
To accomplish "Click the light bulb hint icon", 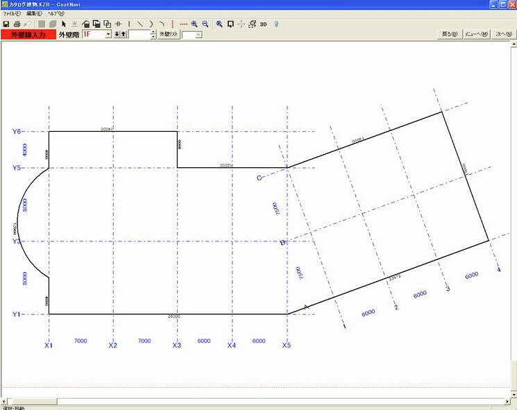I will pyautogui.click(x=276, y=24).
